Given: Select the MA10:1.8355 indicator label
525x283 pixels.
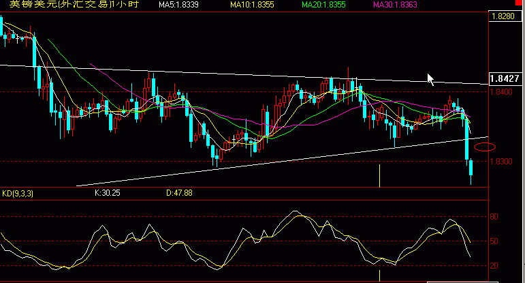Looking at the screenshot, I should click(252, 5).
